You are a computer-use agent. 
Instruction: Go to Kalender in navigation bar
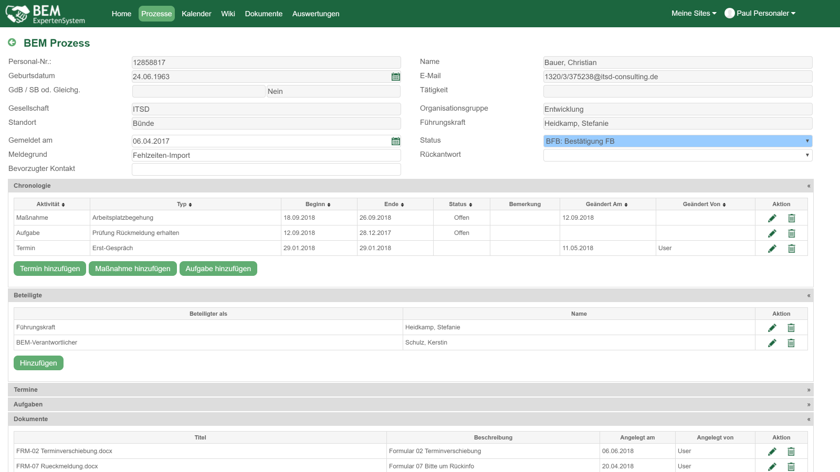(196, 14)
